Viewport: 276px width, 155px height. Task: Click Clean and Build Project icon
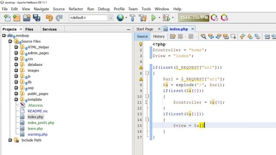[x=143, y=18]
